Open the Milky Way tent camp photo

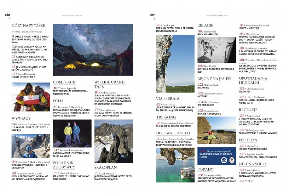click(93, 50)
